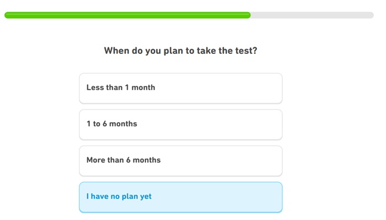Click the "Less than 1 month" label text
The height and width of the screenshot is (220, 386).
coord(121,87)
